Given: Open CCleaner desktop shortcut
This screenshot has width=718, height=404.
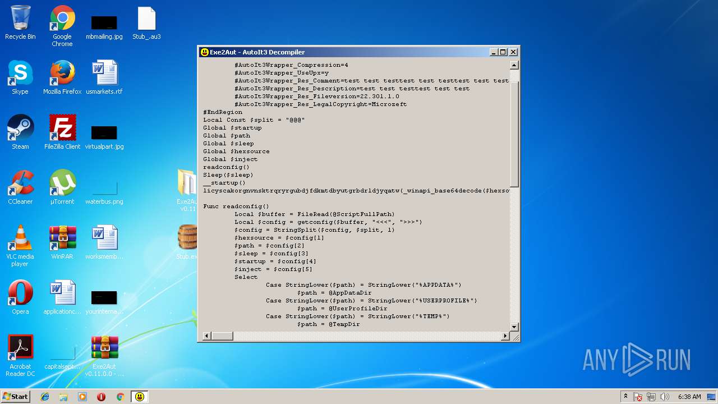Looking at the screenshot, I should [x=20, y=188].
